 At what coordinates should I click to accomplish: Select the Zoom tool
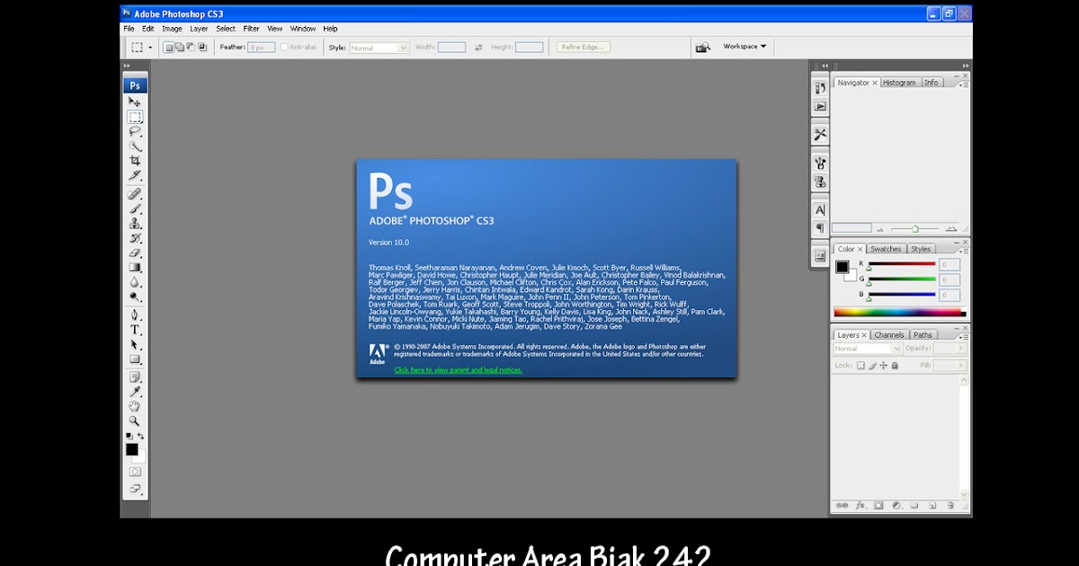(135, 420)
